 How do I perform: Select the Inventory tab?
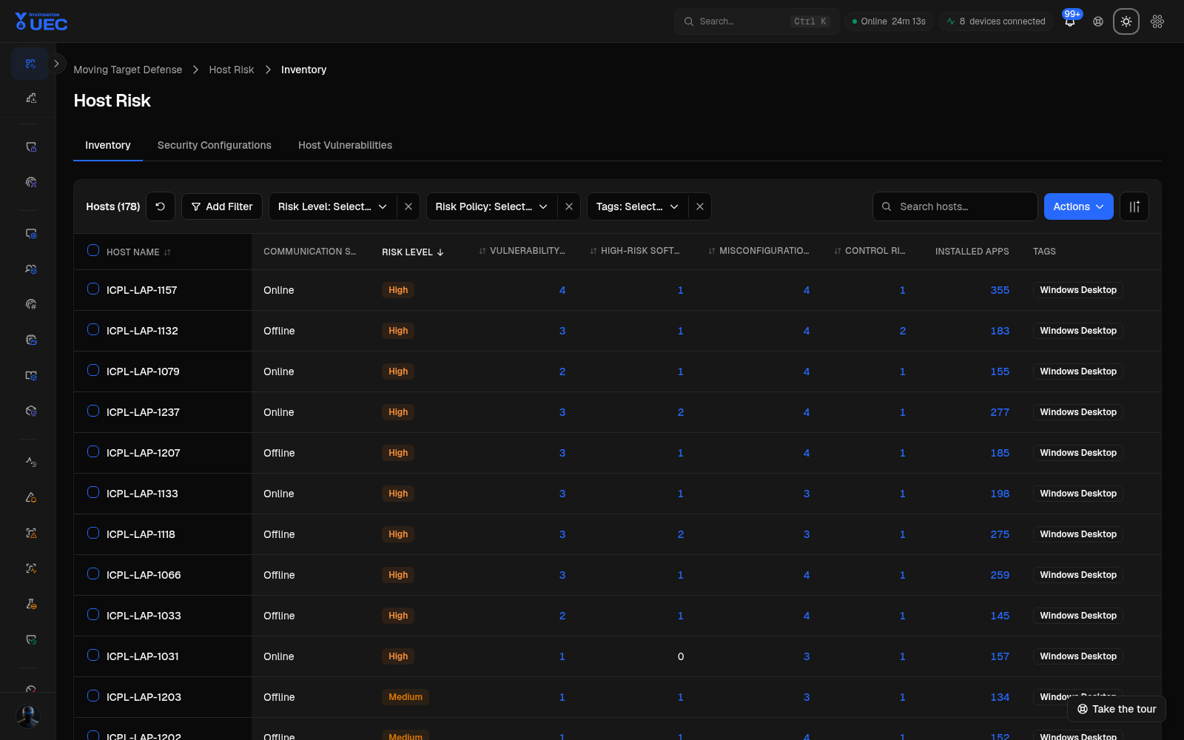(x=108, y=145)
